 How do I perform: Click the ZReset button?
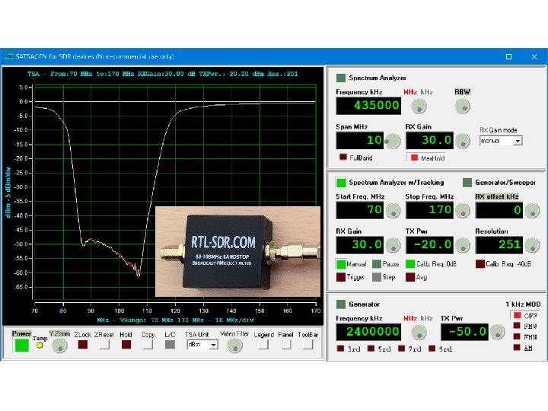(104, 345)
